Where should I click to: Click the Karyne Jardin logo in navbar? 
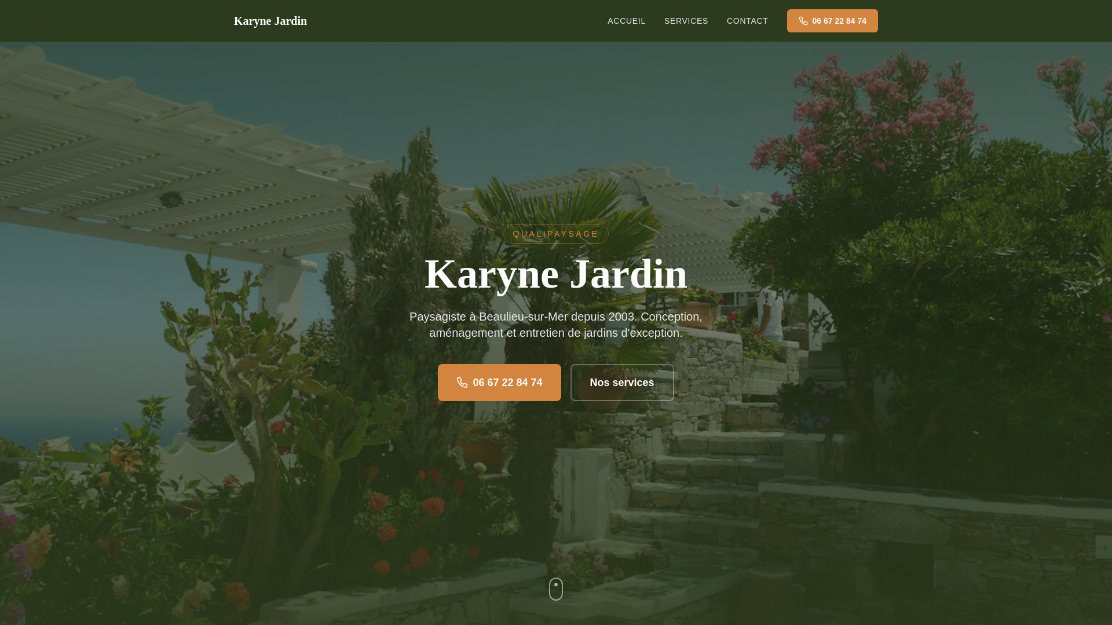tap(270, 21)
